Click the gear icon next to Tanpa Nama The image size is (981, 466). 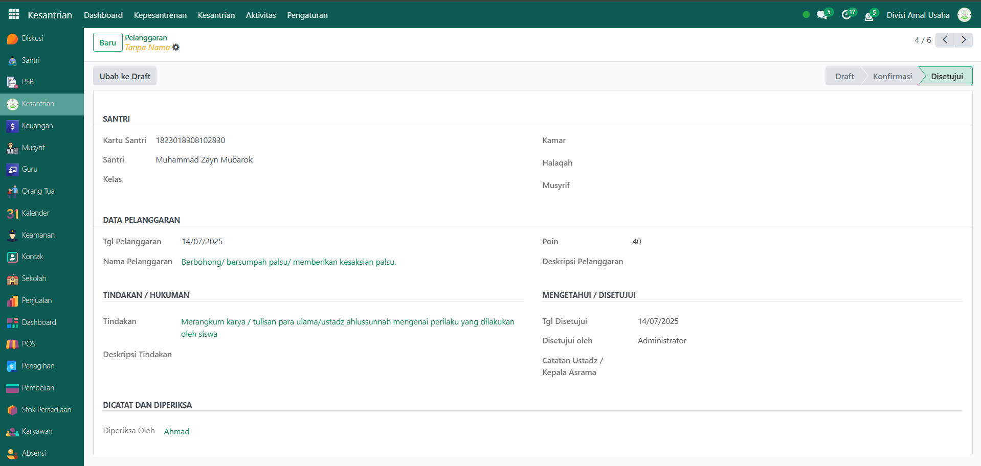[x=176, y=48]
